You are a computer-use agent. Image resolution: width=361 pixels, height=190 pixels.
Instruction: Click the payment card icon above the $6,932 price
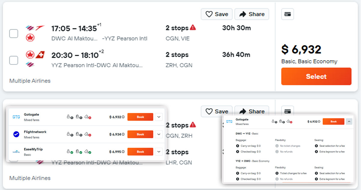[x=287, y=14]
